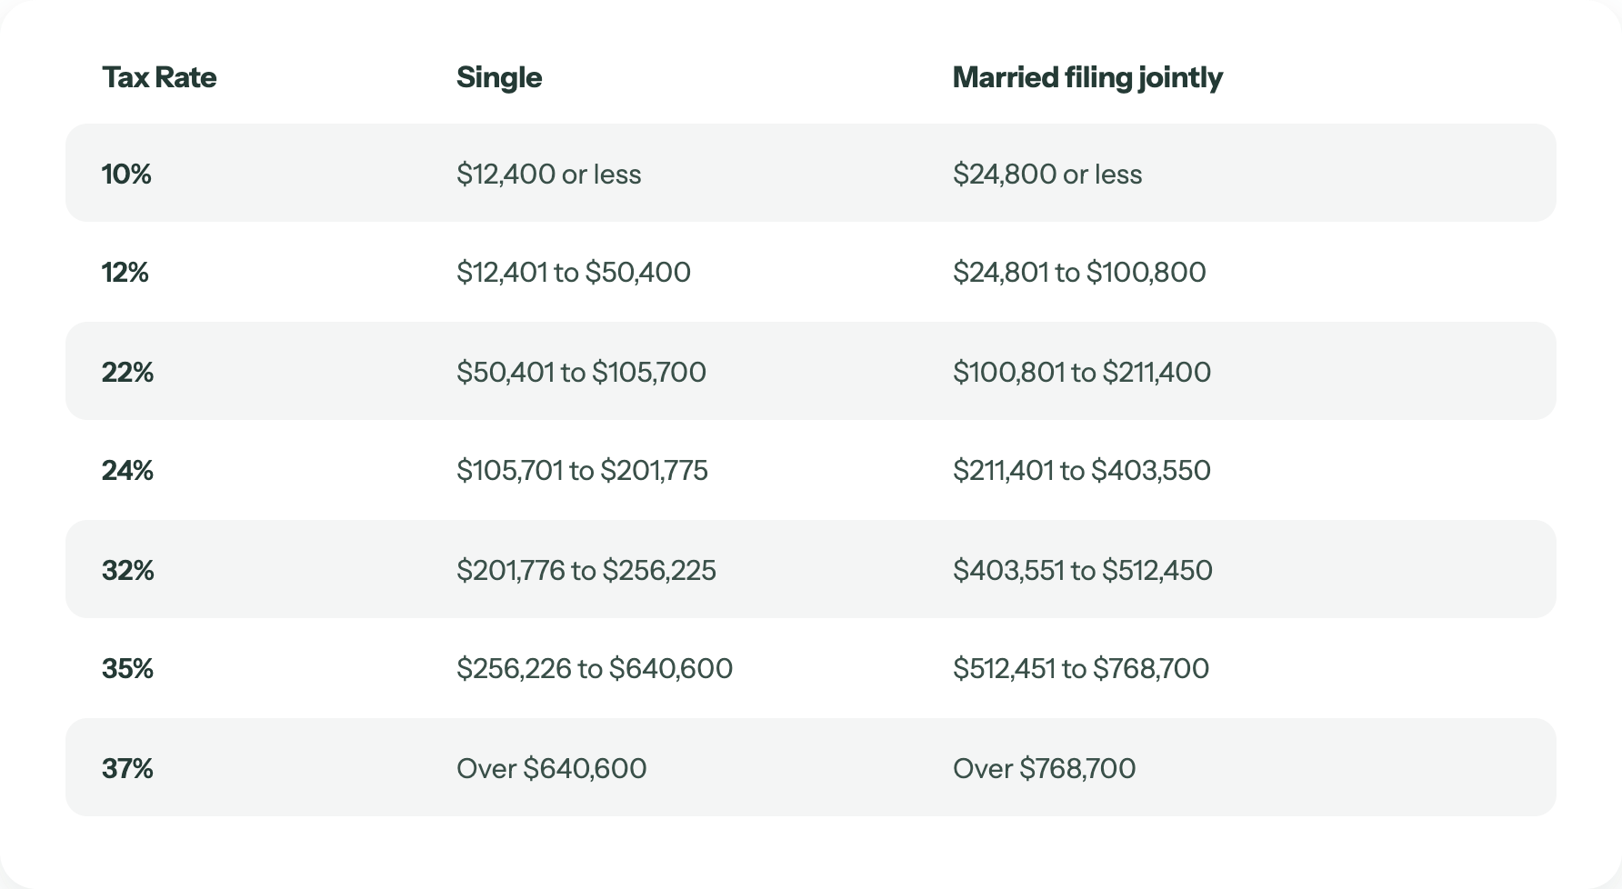Select the 37% tax rate cell

pyautogui.click(x=127, y=768)
